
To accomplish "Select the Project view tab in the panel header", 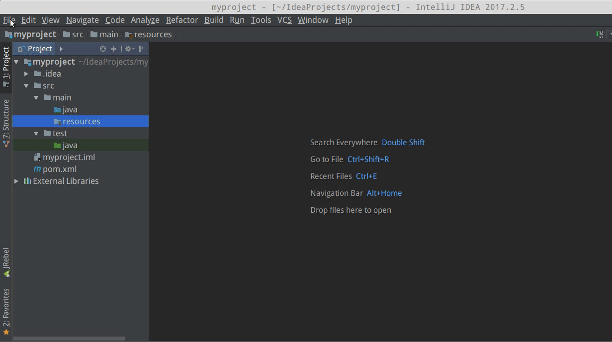I will (x=35, y=49).
